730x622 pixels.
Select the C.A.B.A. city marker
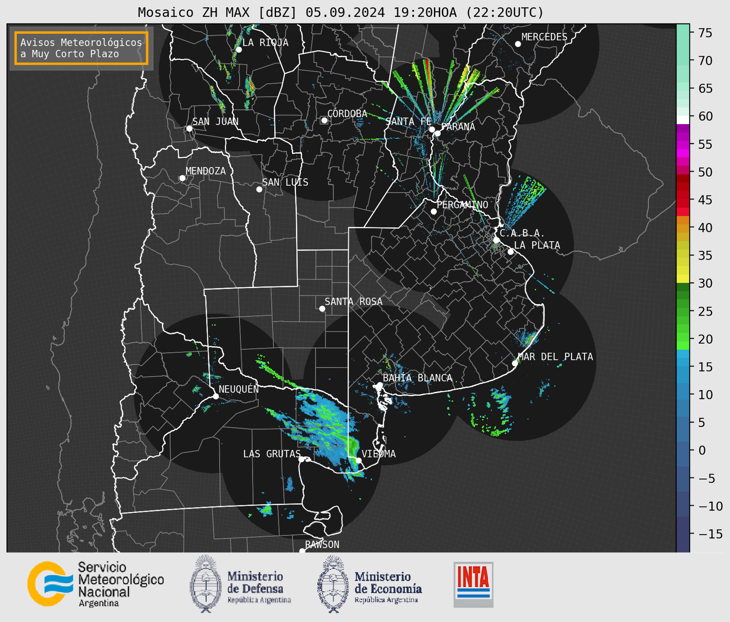pyautogui.click(x=497, y=240)
